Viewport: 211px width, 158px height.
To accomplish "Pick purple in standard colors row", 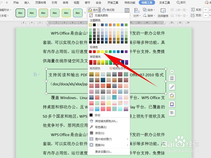I will click(x=126, y=52).
